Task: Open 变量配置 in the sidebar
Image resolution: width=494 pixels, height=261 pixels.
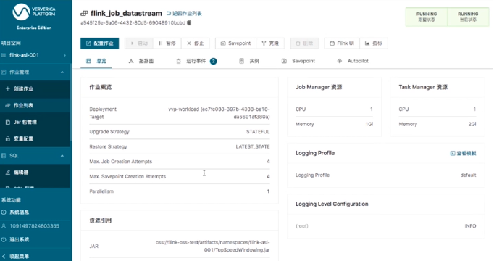Action: tap(35, 138)
